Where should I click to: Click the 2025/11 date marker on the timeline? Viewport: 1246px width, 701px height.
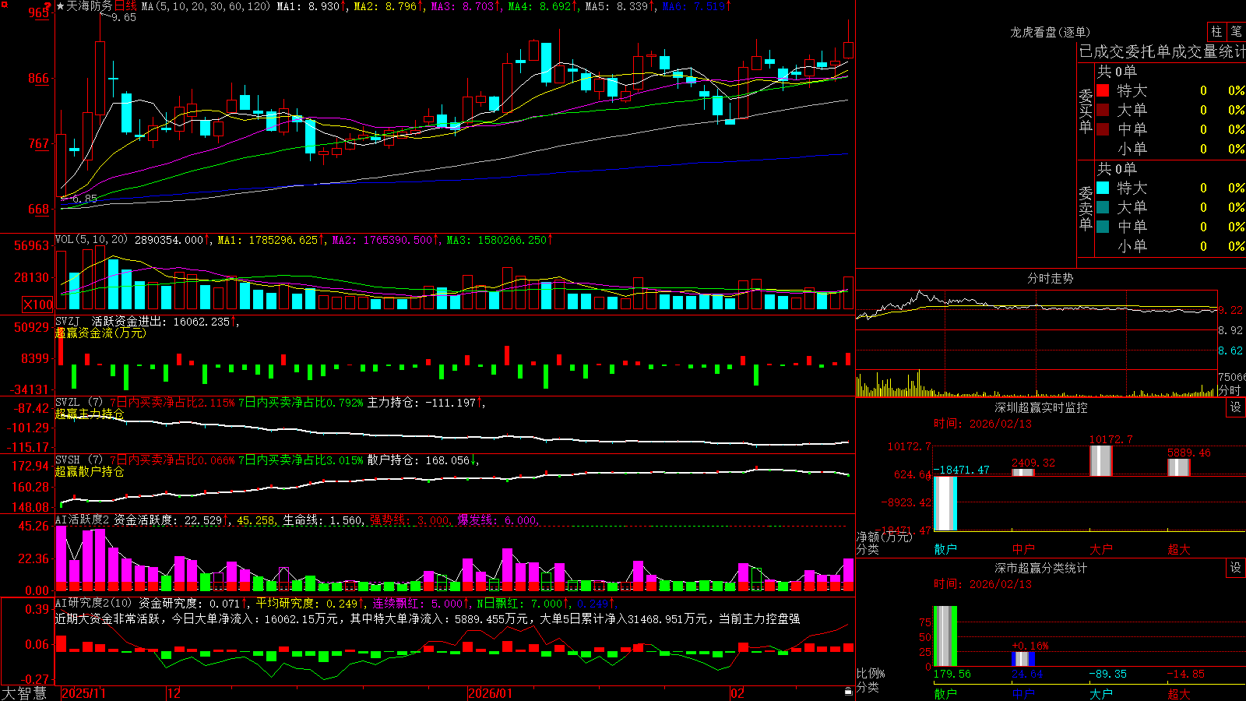coord(83,693)
